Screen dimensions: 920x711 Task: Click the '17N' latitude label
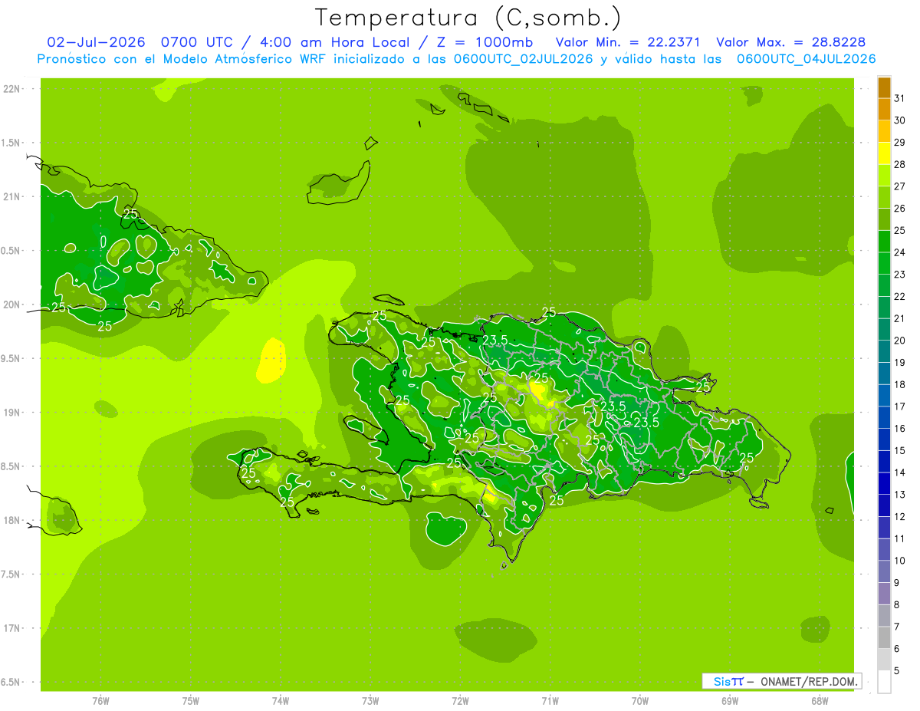coord(11,628)
